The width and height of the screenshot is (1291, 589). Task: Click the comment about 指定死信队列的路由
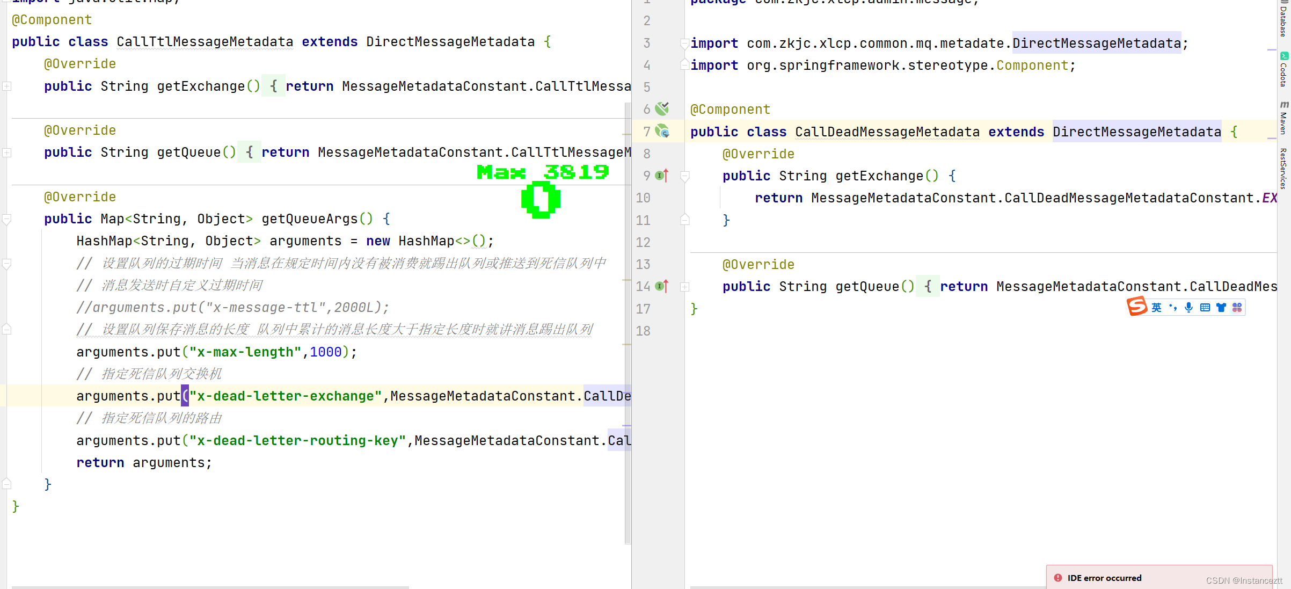click(x=149, y=418)
